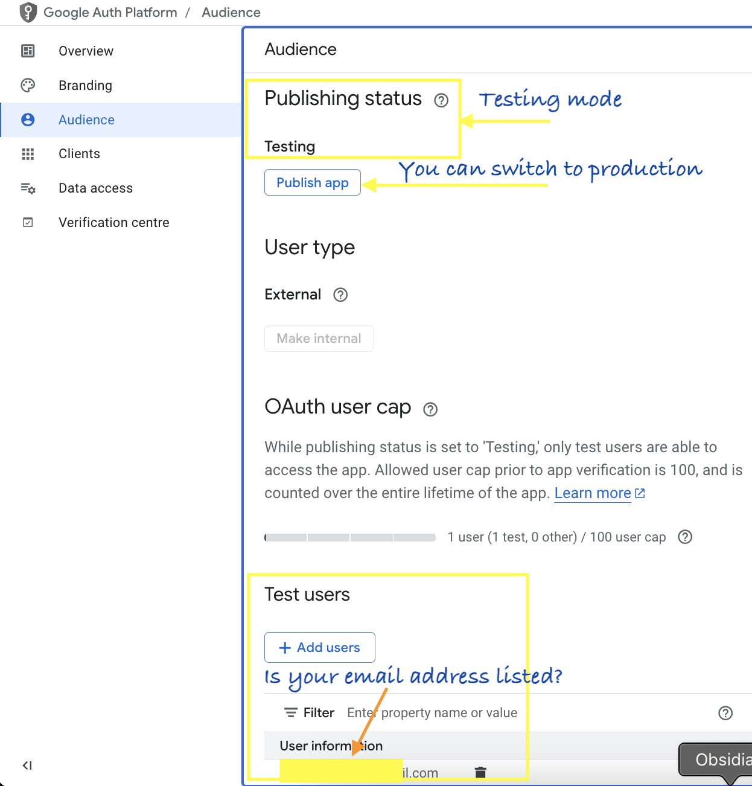Open the External user type help icon
The height and width of the screenshot is (786, 752).
(340, 295)
